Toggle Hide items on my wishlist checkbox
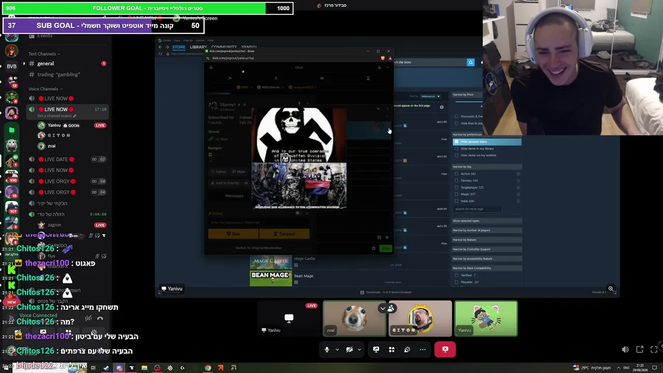The image size is (663, 373). pos(456,155)
